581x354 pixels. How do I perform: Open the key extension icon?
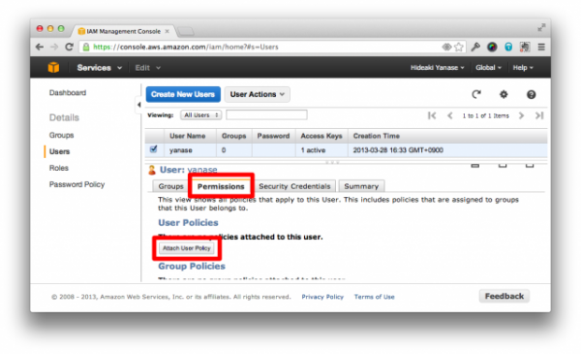pos(475,47)
